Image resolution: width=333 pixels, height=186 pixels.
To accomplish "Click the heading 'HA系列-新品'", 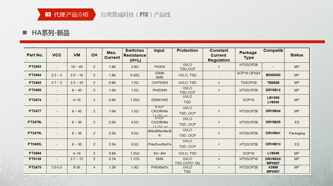I will [51, 33].
